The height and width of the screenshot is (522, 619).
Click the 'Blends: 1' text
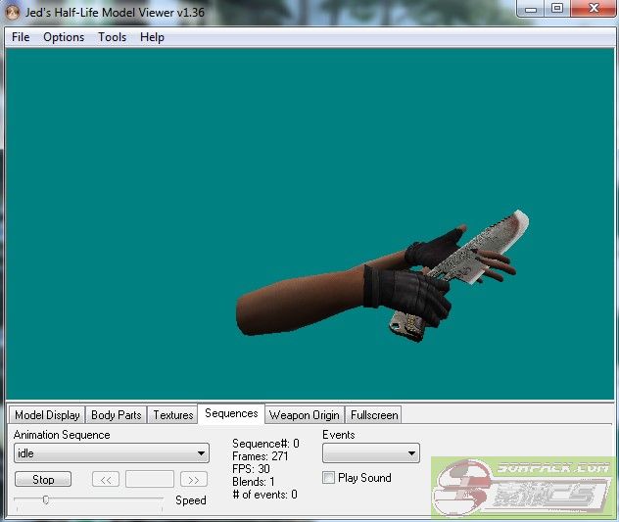coord(253,482)
